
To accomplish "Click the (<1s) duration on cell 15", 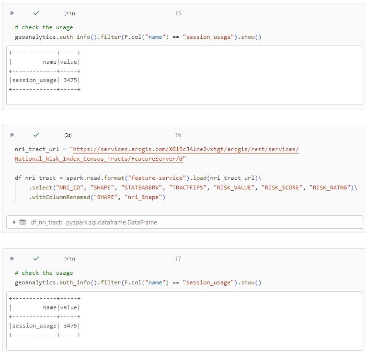I will [69, 13].
